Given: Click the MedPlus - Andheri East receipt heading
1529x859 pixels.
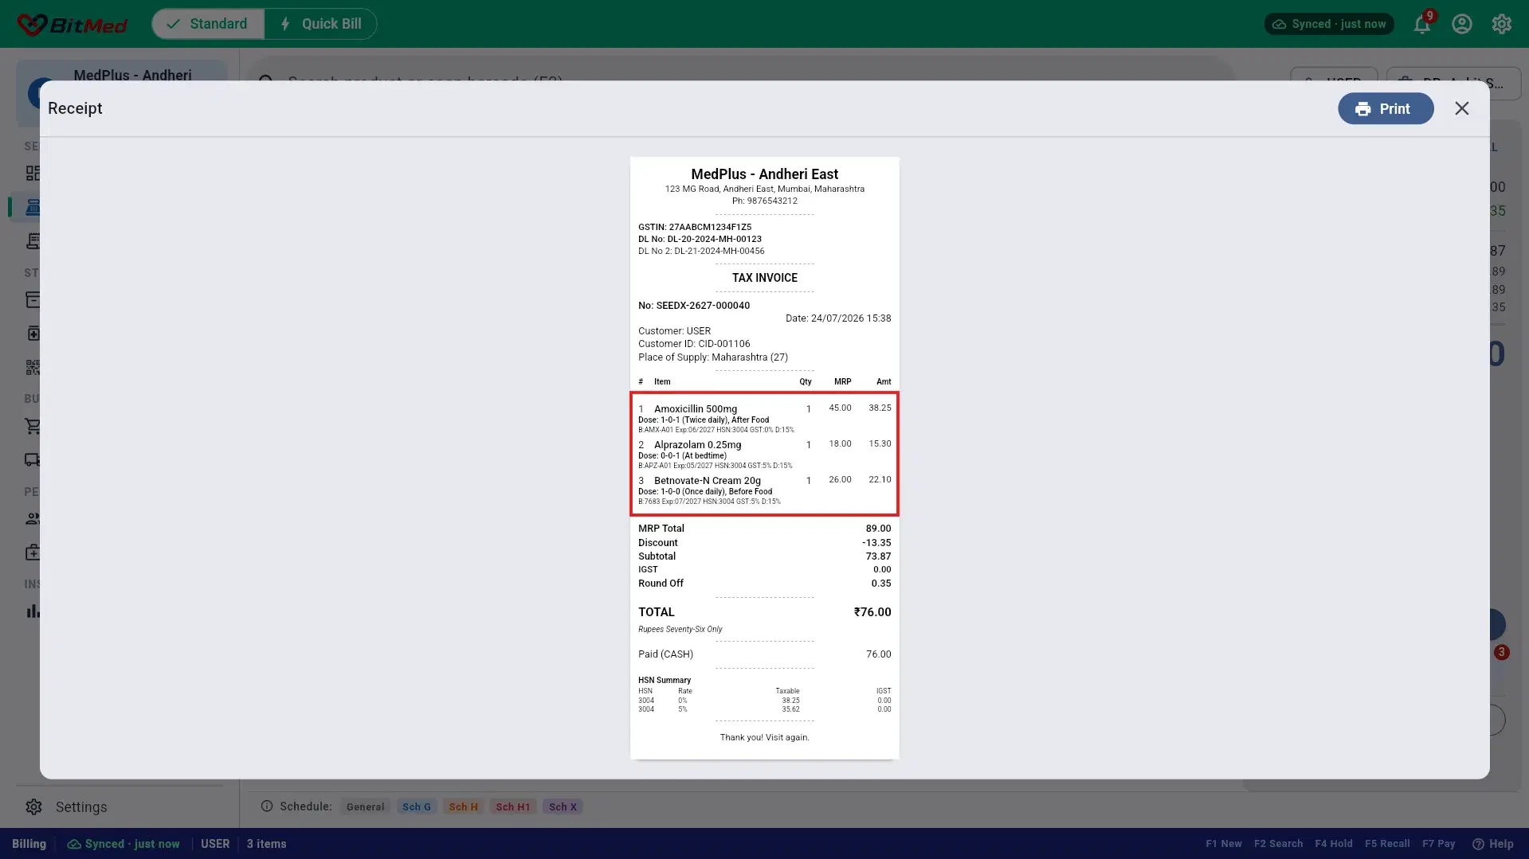Looking at the screenshot, I should click(765, 174).
